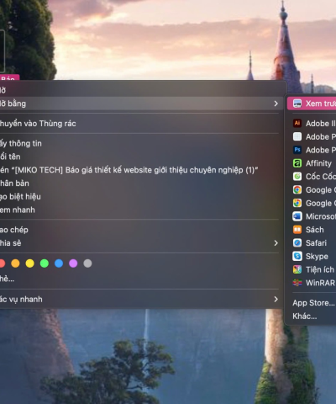Select the Affinity app icon
336x404 pixels.
tap(297, 163)
